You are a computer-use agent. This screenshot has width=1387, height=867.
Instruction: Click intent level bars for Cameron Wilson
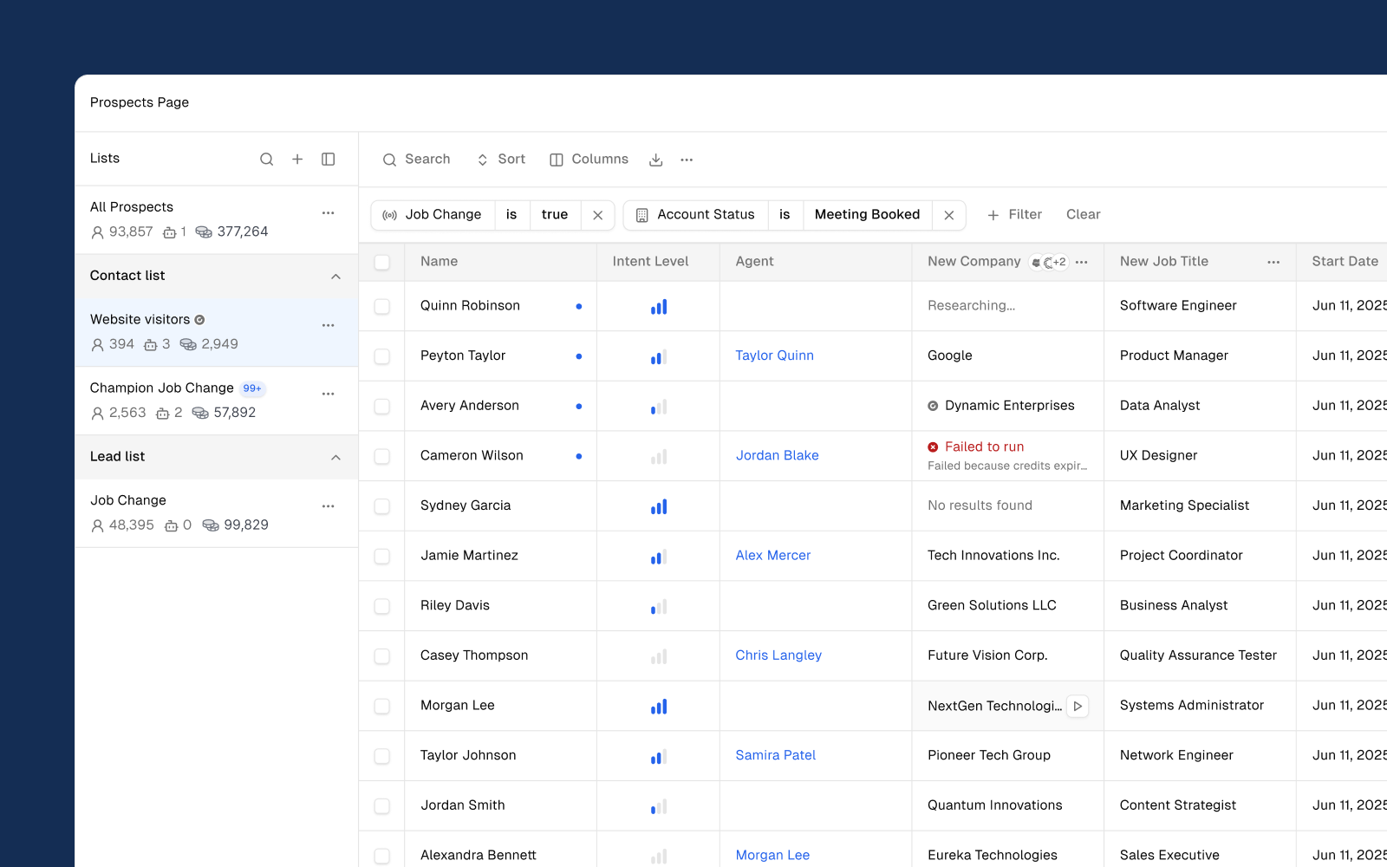pyautogui.click(x=659, y=457)
